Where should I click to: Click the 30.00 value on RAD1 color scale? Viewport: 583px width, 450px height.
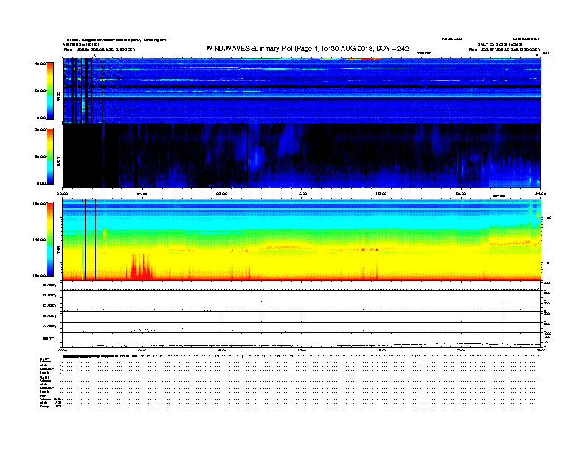pyautogui.click(x=40, y=157)
